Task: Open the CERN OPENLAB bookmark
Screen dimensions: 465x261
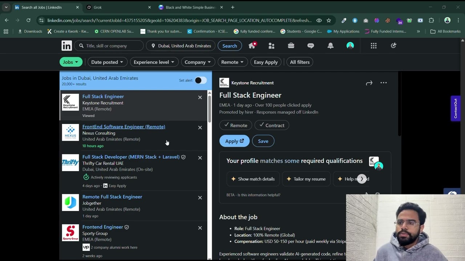Action: [114, 32]
